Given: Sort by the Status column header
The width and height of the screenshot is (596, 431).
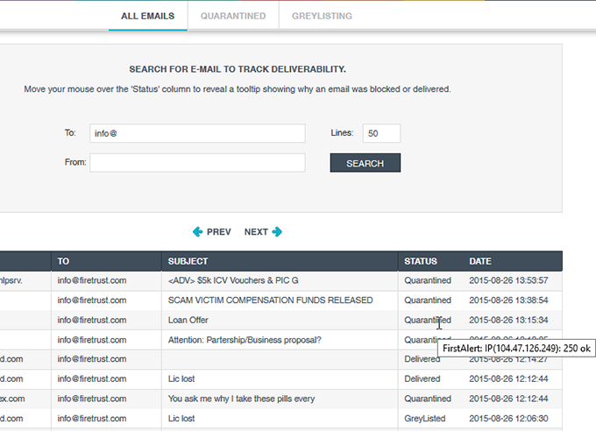Looking at the screenshot, I should click(420, 261).
